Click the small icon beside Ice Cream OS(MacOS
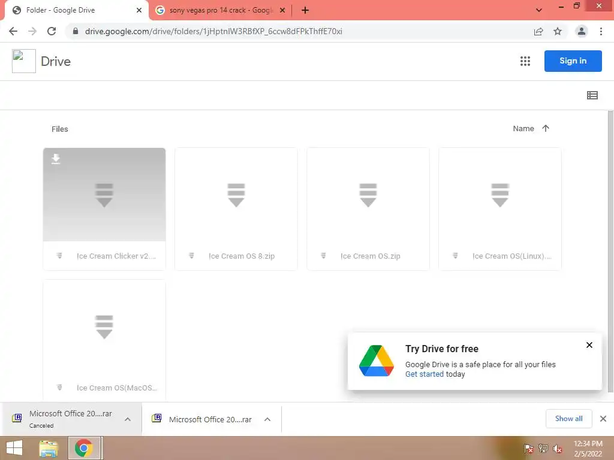The width and height of the screenshot is (614, 460). [59, 388]
